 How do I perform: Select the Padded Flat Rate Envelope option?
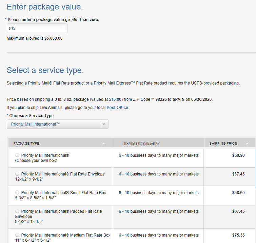17,211
